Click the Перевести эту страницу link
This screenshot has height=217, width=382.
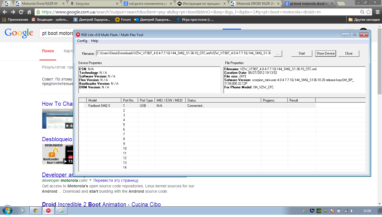point(116,180)
